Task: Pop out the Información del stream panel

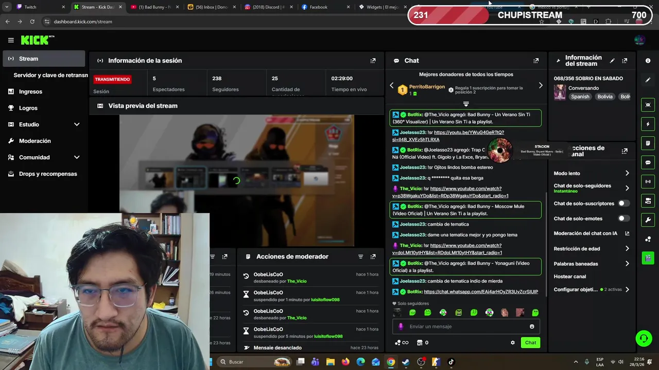Action: click(x=625, y=61)
